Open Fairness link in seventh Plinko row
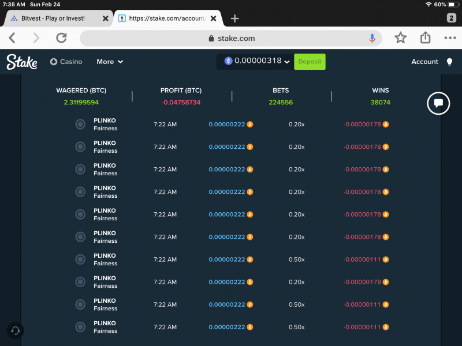The width and height of the screenshot is (462, 346). 106,264
